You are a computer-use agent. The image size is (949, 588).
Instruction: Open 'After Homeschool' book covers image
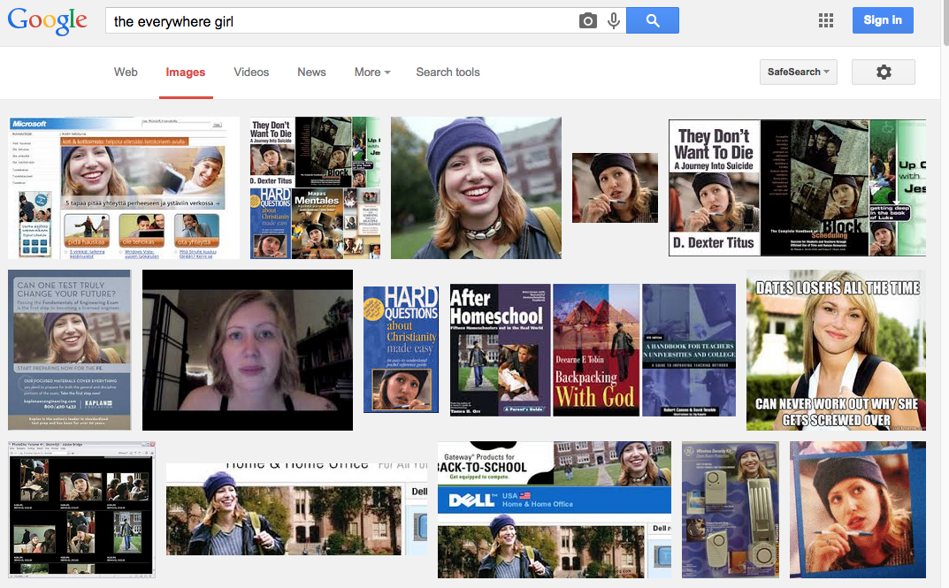tap(593, 350)
